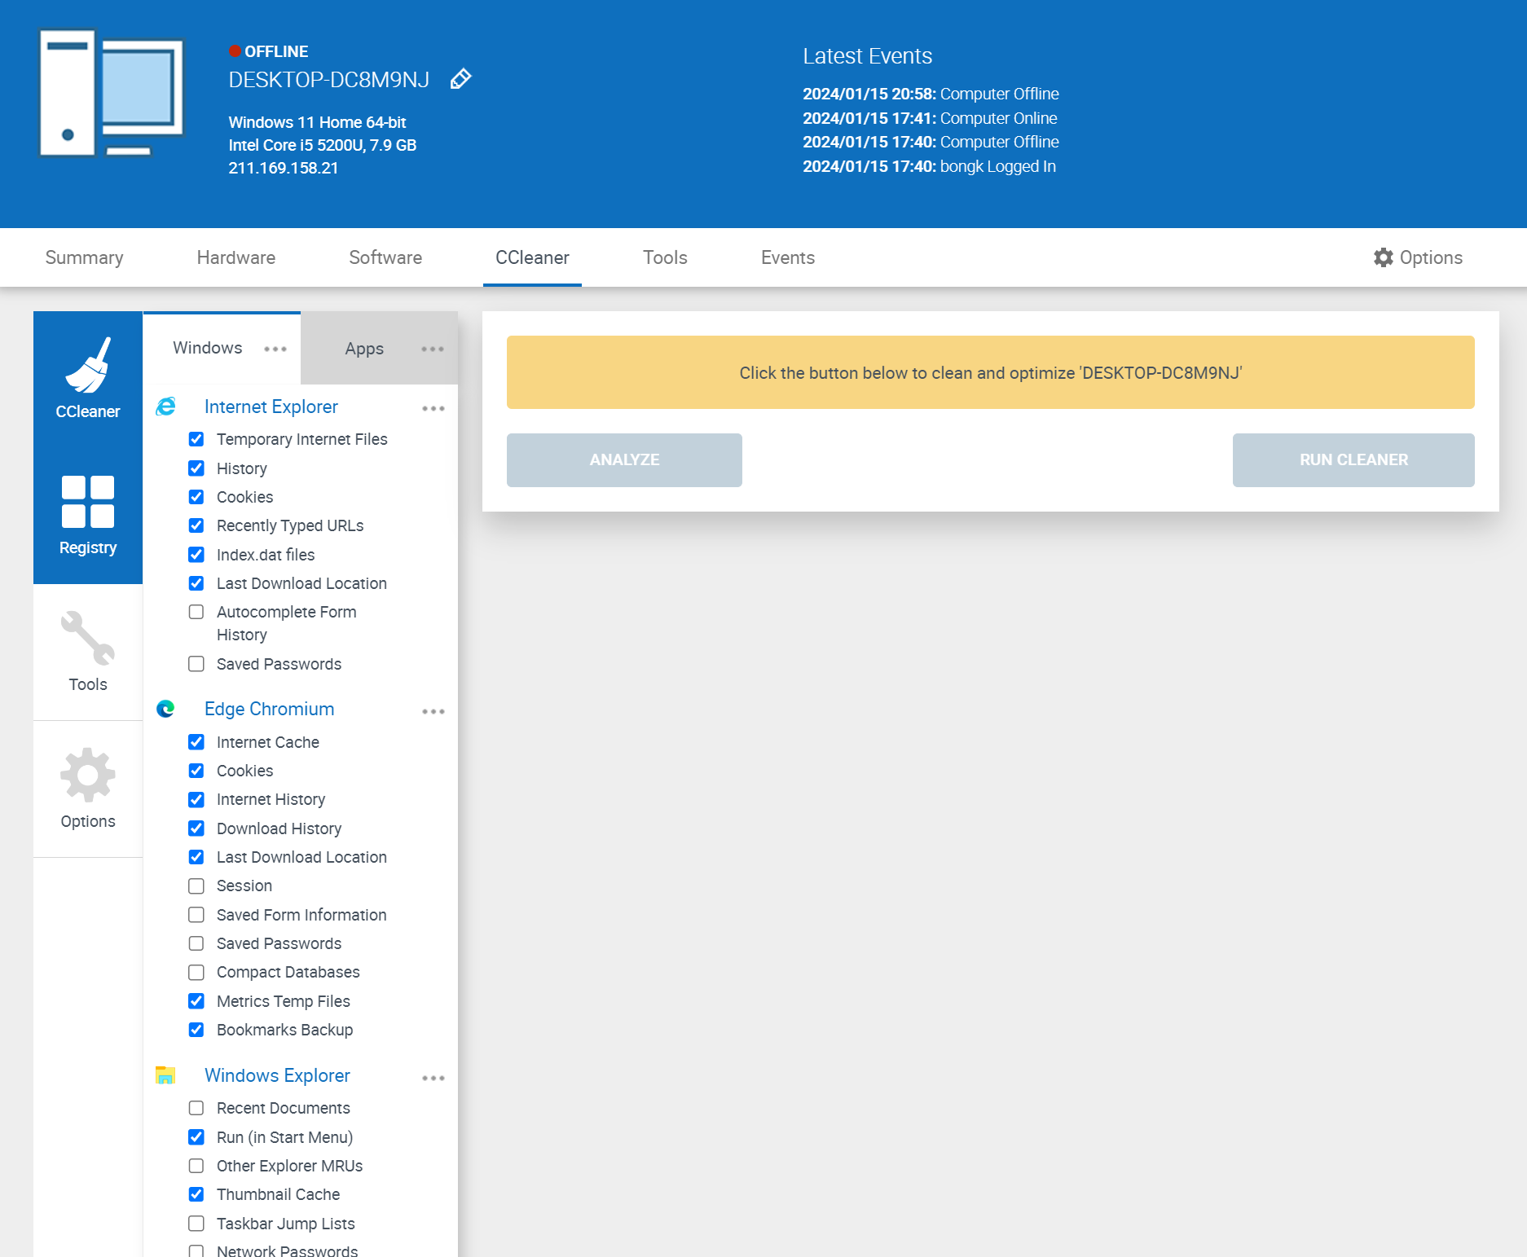
Task: Click Windows 11 Home 64-bit text
Action: (317, 122)
